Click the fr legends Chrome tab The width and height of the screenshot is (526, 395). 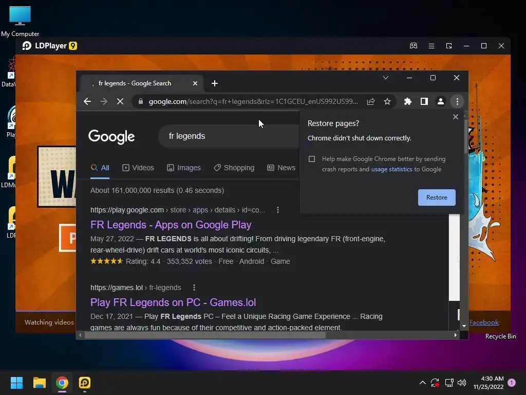point(142,83)
